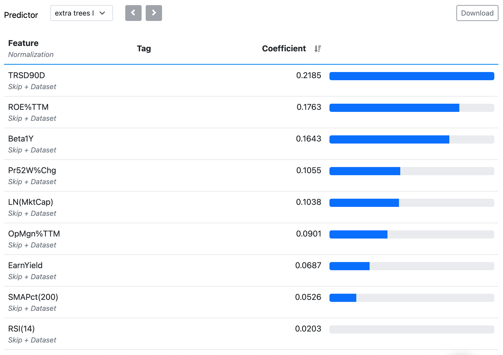The image size is (503, 355).
Task: Click the previous predictor arrow button
Action: 133,13
